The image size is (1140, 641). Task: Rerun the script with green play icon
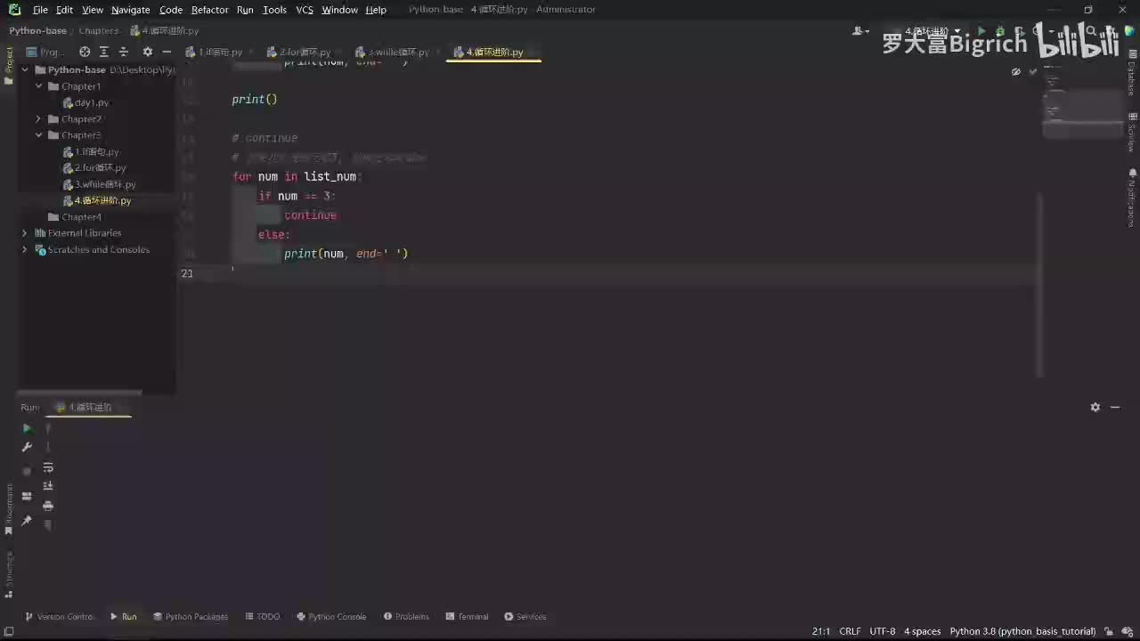(x=27, y=428)
